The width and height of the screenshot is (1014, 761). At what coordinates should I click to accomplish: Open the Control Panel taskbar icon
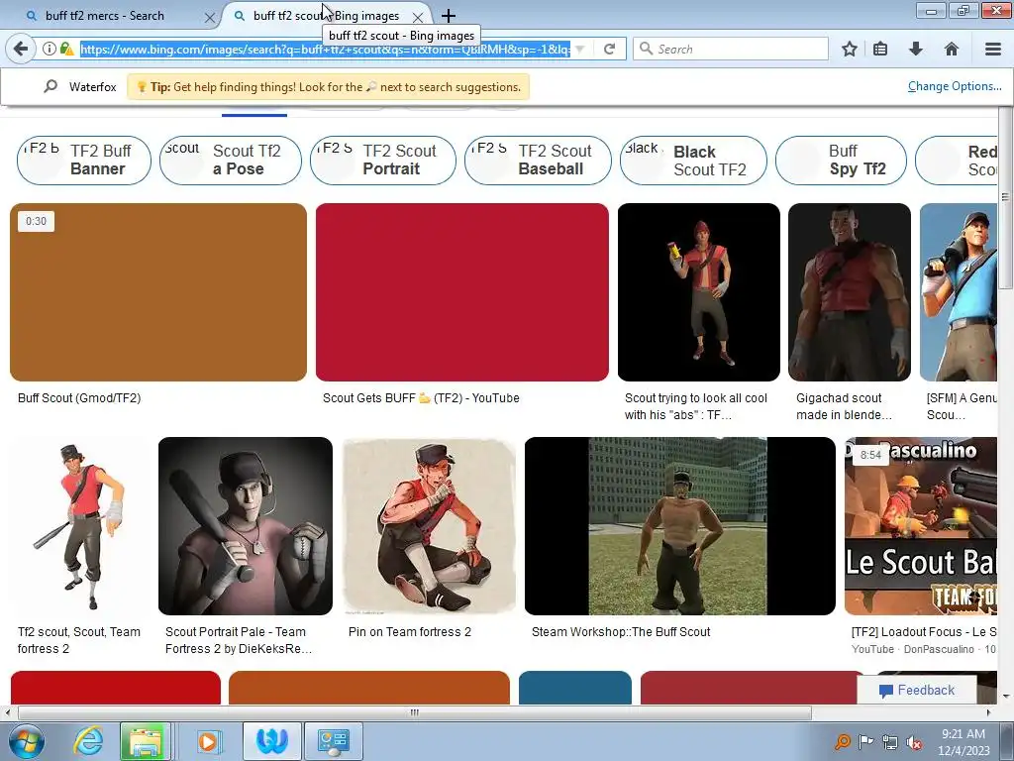[334, 741]
